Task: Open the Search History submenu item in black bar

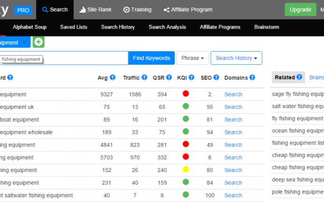Action: click(118, 27)
